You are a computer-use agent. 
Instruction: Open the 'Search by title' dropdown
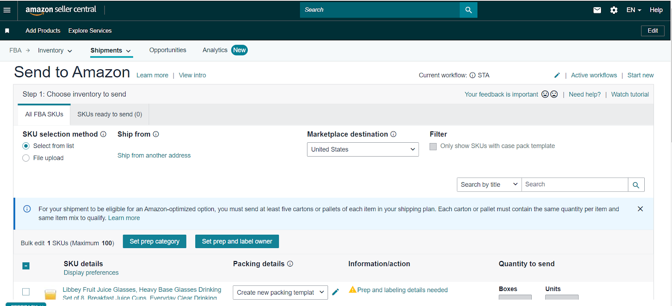[x=489, y=185]
